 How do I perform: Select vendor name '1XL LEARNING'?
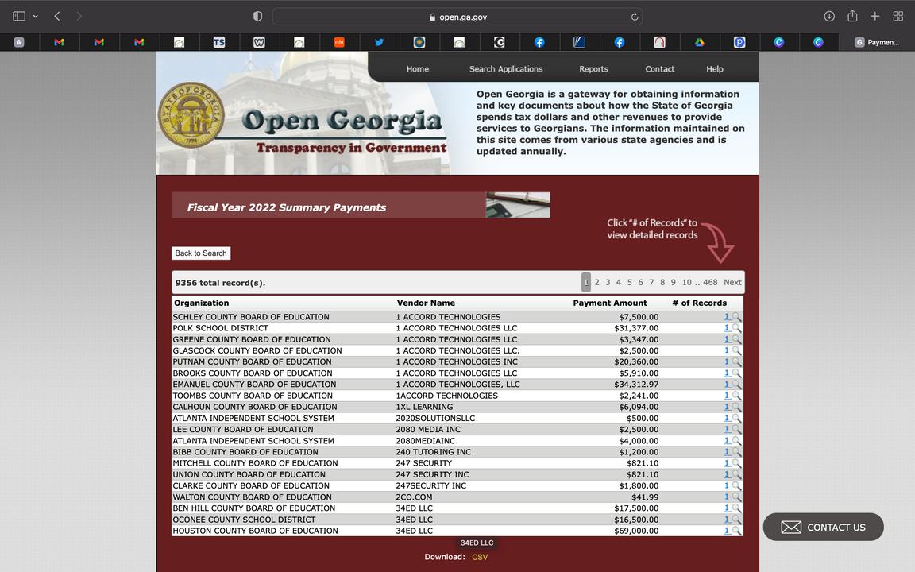424,407
